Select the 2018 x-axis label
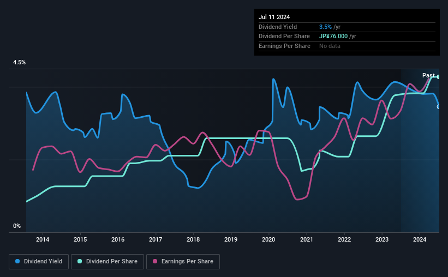 193,239
